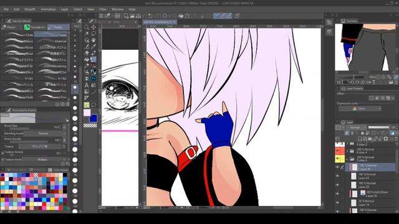Duplicate sub tool via copy icon

(x=62, y=104)
